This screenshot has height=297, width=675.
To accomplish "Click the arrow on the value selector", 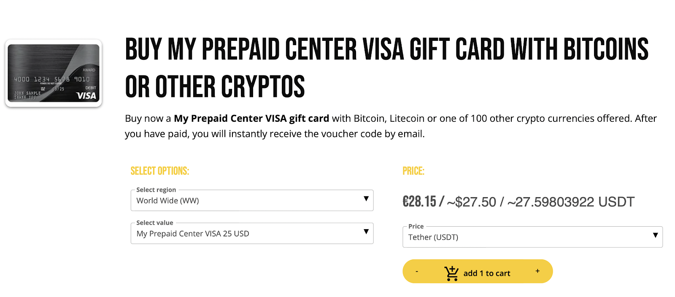I will (366, 231).
